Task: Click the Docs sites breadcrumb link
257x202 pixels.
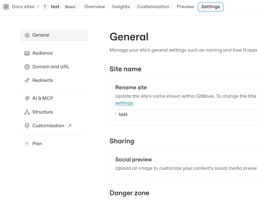Action: click(23, 7)
